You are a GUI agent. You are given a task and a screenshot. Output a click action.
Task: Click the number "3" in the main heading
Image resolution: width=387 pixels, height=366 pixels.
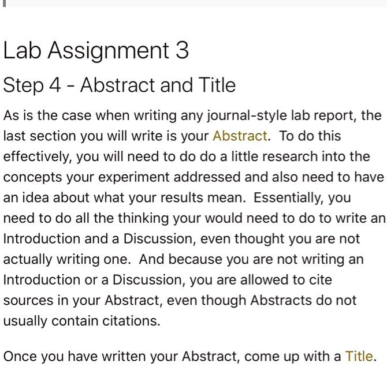pos(181,51)
